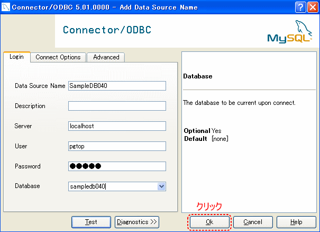This screenshot has width=320, height=232.
Task: Click the 'Database' label beside the combo box
Action: pos(28,186)
